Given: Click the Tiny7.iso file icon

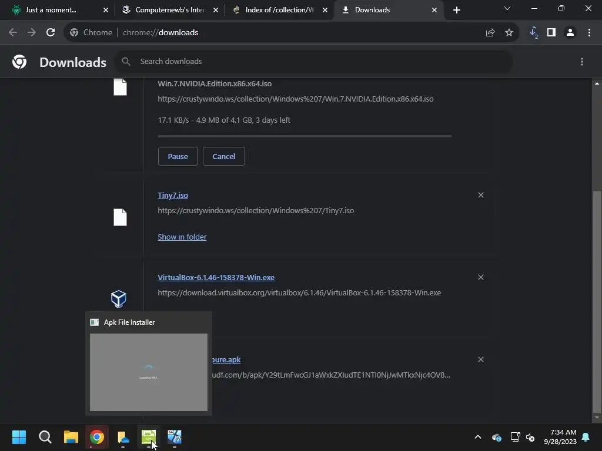Looking at the screenshot, I should (x=120, y=217).
